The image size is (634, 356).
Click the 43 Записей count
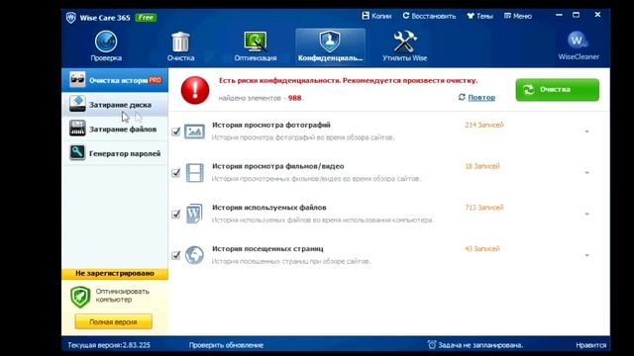482,248
